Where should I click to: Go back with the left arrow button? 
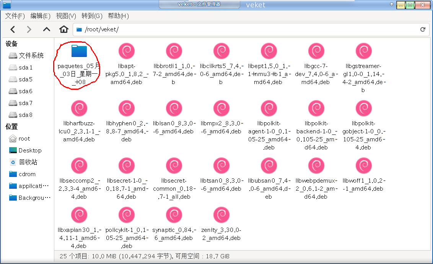12,29
